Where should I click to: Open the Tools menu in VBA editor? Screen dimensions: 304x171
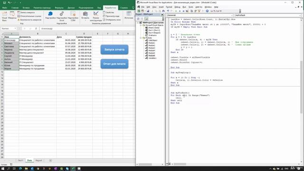click(191, 7)
